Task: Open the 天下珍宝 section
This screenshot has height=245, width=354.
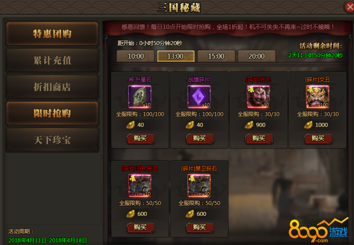Action: coord(52,140)
